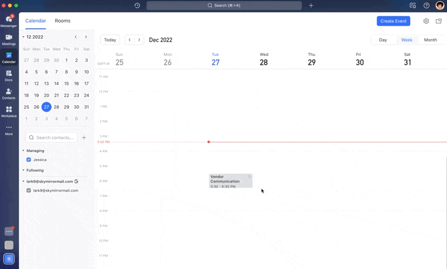Collapse the 12 2022 mini calendar
The image size is (447, 269).
click(23, 37)
